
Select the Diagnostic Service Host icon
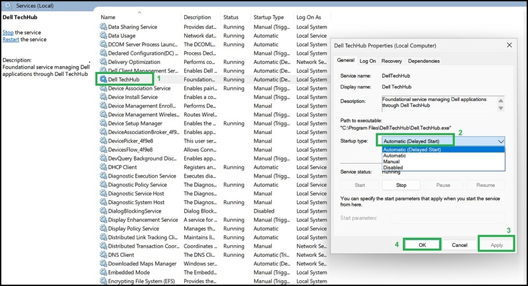tap(104, 194)
